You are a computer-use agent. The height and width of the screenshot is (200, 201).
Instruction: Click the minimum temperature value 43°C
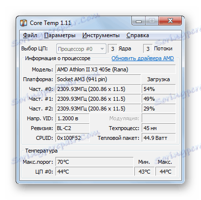(x=144, y=172)
